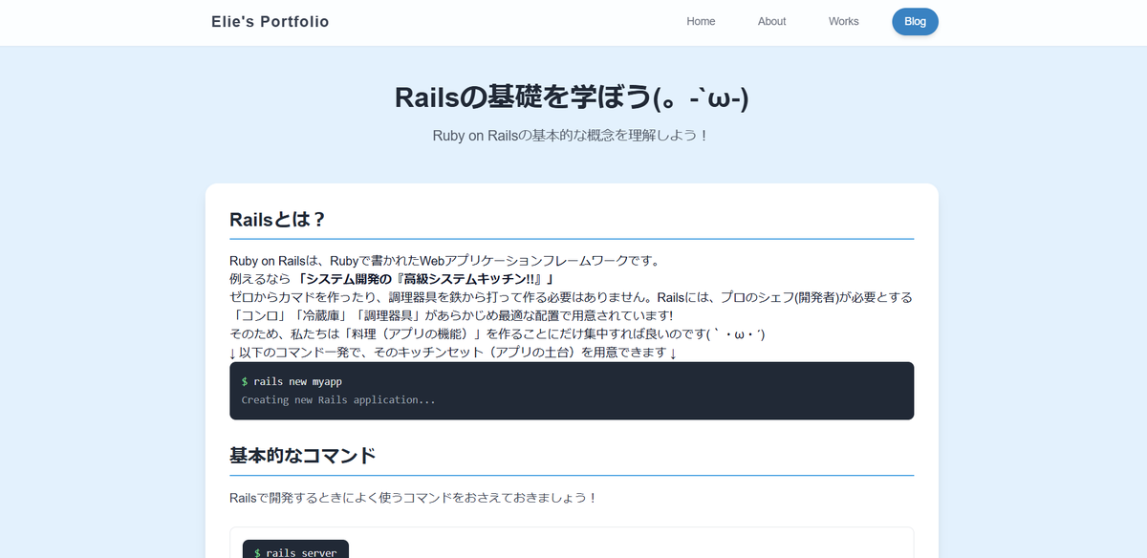Image resolution: width=1147 pixels, height=558 pixels.
Task: Open the About page
Action: point(771,21)
